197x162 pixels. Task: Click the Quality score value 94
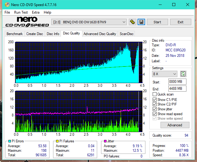(x=186, y=135)
